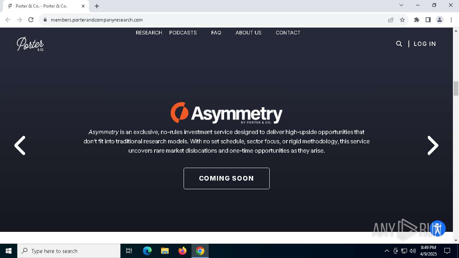The image size is (459, 258).
Task: Click the Asymmetry description paragraph
Action: click(x=227, y=142)
